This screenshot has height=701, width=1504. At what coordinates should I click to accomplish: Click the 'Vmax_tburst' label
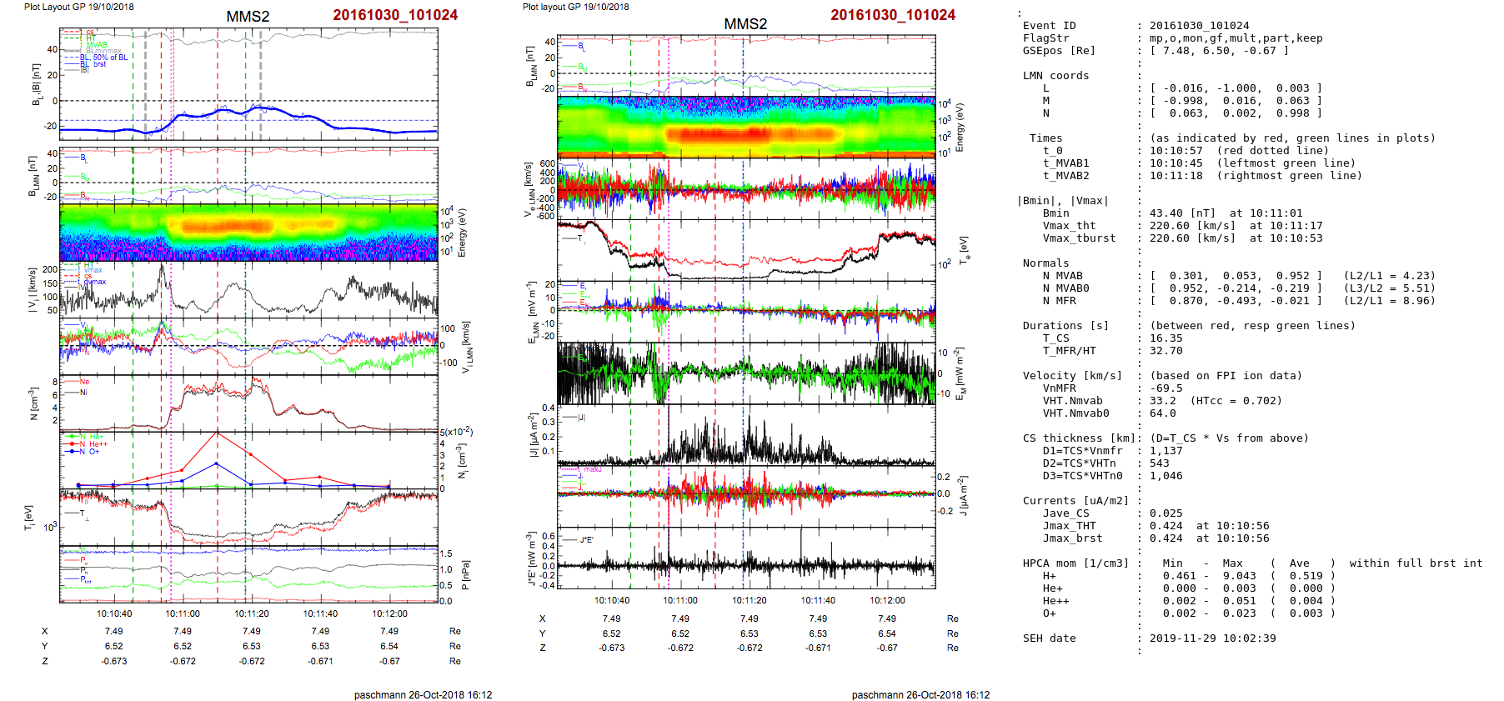[1079, 238]
